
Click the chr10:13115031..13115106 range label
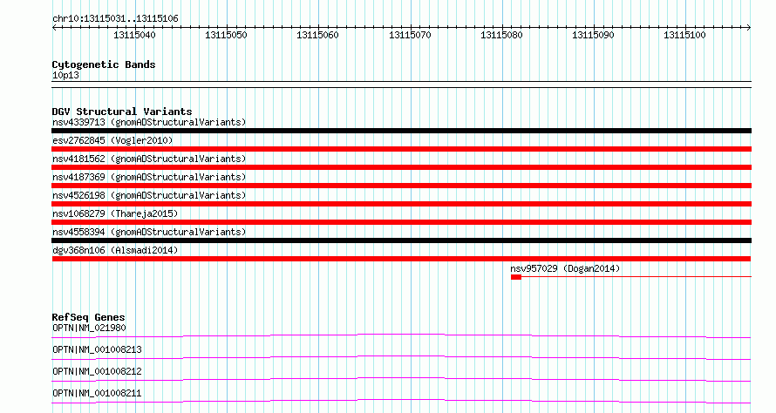point(115,19)
